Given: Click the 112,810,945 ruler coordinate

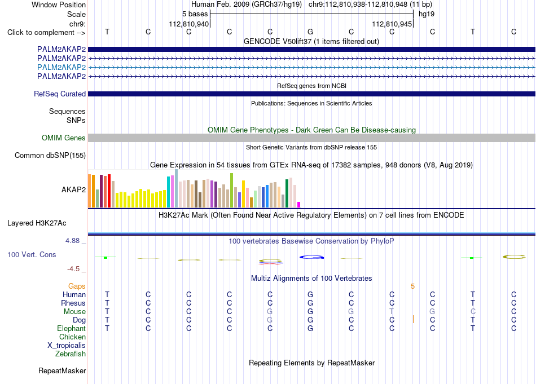Looking at the screenshot, I should coord(392,24).
